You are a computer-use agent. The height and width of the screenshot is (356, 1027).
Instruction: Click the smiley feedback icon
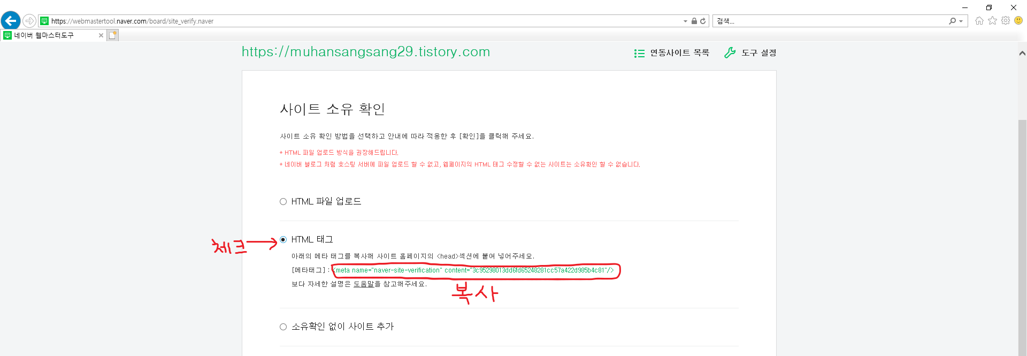click(1018, 20)
